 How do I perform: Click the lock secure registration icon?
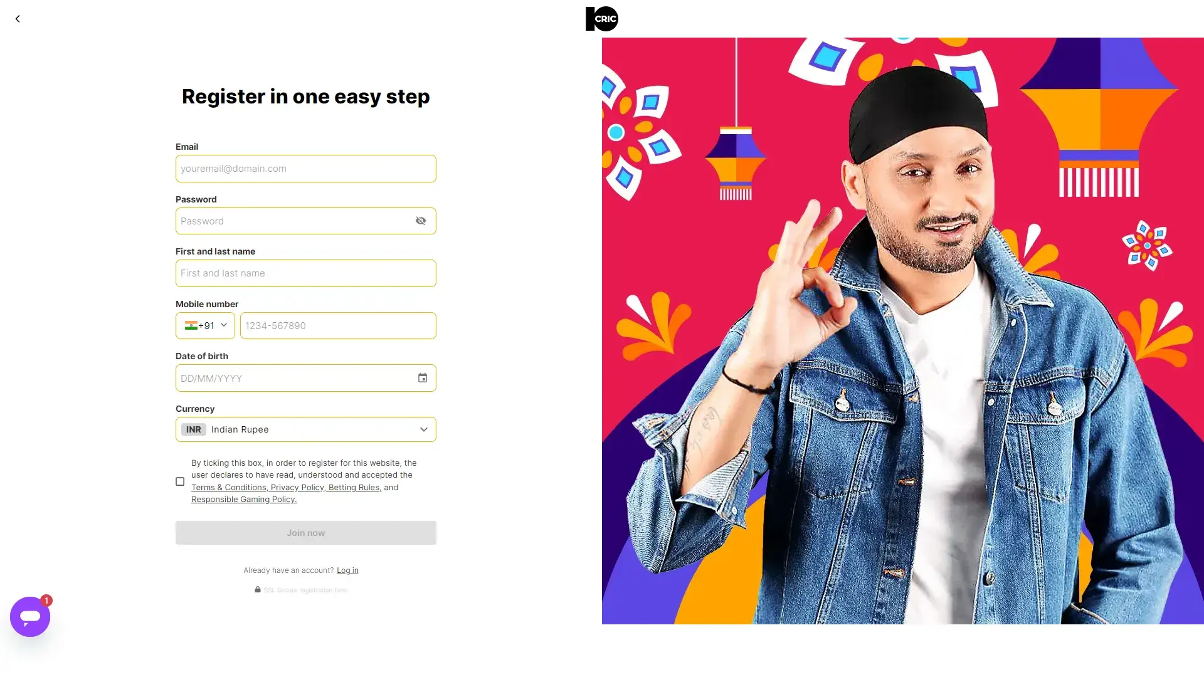coord(257,589)
